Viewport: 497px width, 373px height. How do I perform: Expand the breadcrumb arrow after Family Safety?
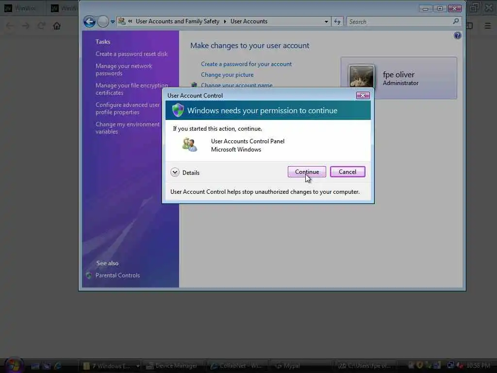[225, 21]
